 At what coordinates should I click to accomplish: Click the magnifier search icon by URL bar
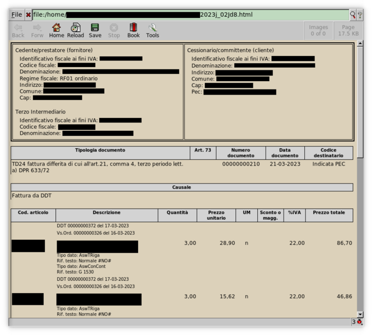[352, 15]
